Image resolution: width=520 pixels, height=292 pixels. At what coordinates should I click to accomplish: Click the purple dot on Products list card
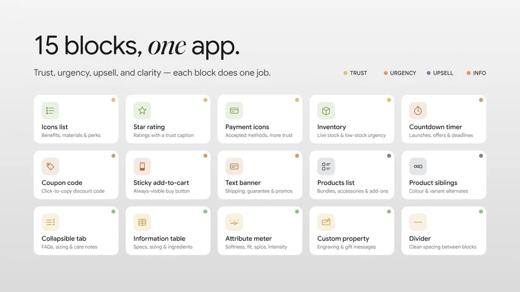click(389, 156)
